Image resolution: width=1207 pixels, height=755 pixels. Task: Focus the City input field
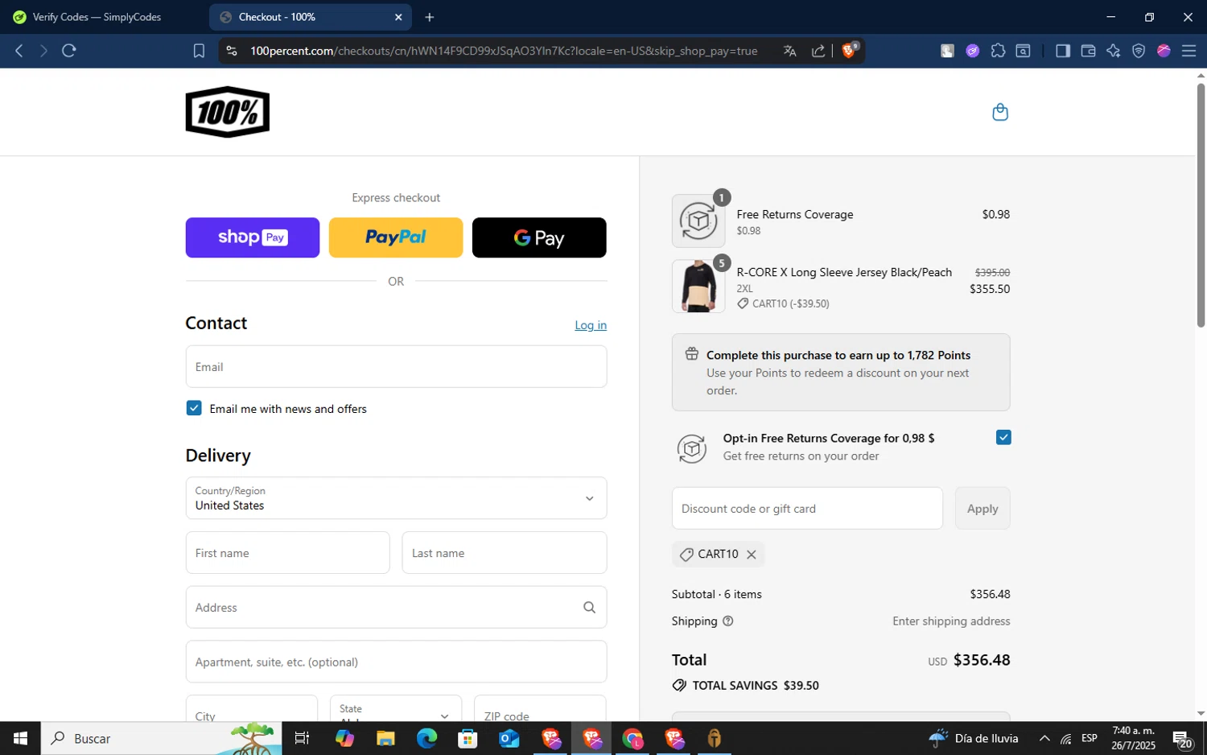(x=252, y=708)
